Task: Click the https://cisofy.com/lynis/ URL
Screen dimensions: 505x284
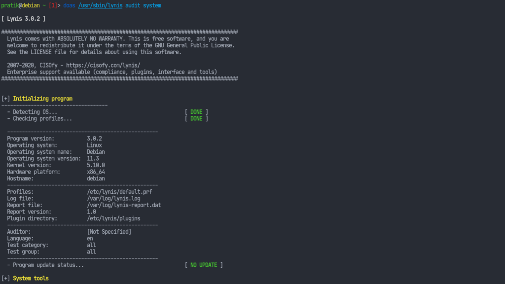Action: [x=103, y=66]
